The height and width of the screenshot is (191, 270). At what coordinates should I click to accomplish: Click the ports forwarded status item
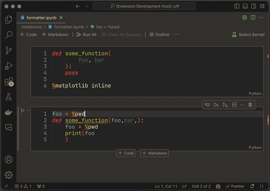pos(41,186)
